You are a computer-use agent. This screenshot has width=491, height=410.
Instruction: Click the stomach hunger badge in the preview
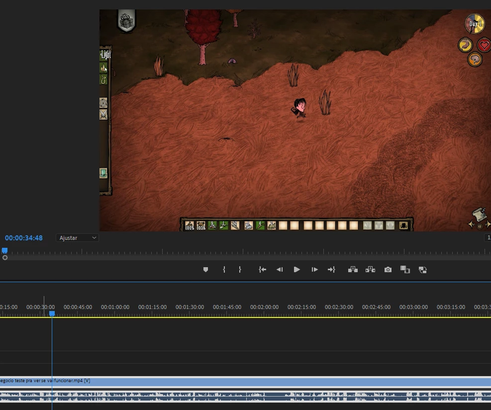click(465, 45)
